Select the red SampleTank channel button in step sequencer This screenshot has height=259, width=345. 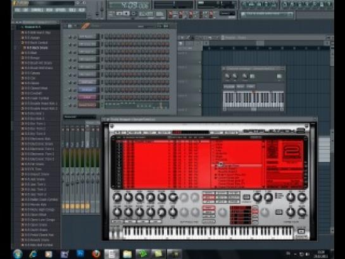coord(87,105)
